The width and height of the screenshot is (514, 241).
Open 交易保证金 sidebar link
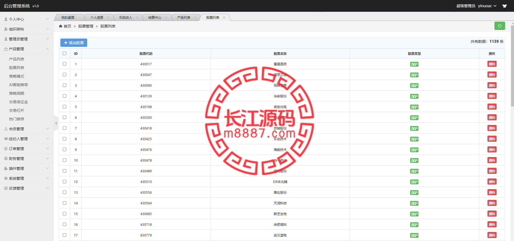[x=19, y=102]
